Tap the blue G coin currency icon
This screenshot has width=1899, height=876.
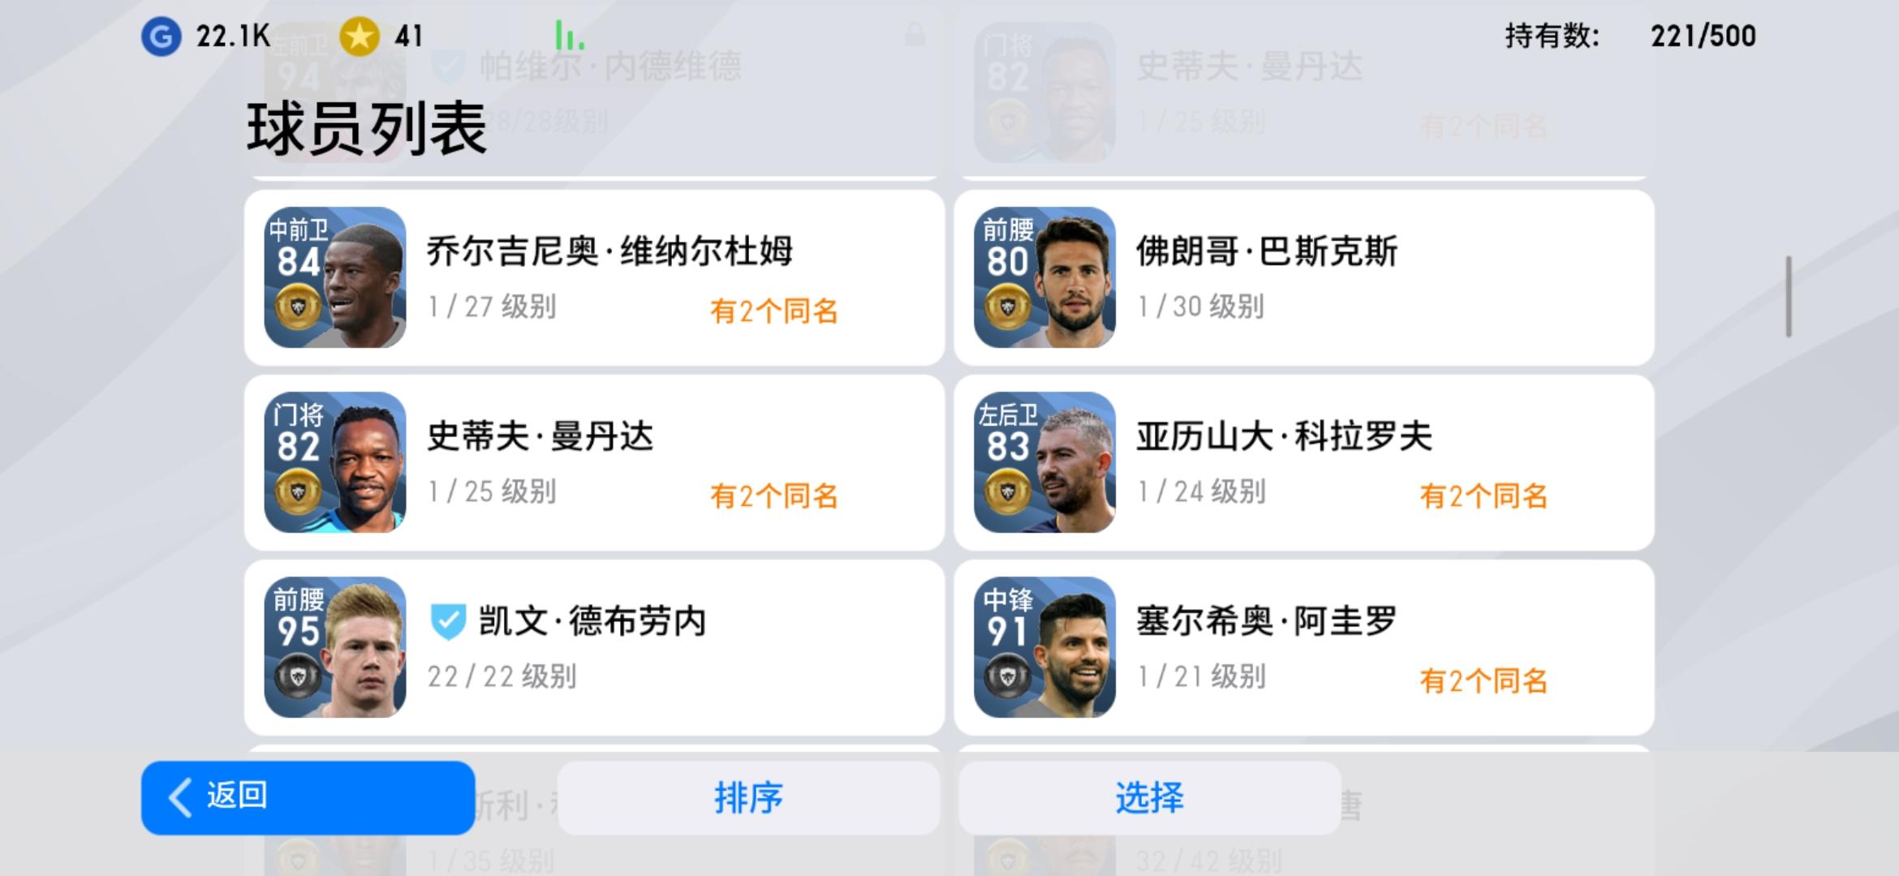[161, 36]
